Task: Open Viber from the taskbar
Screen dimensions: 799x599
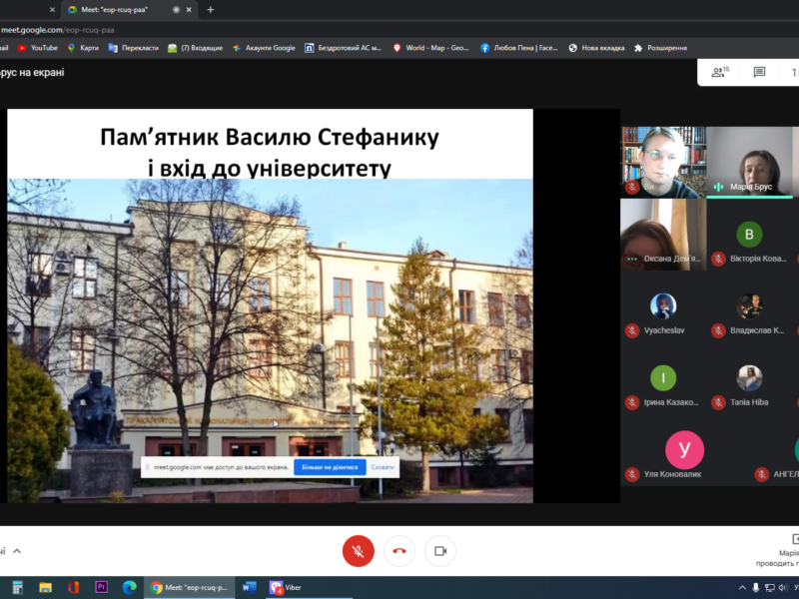Action: click(x=285, y=587)
